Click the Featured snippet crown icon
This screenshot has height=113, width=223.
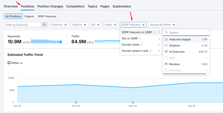166,39
